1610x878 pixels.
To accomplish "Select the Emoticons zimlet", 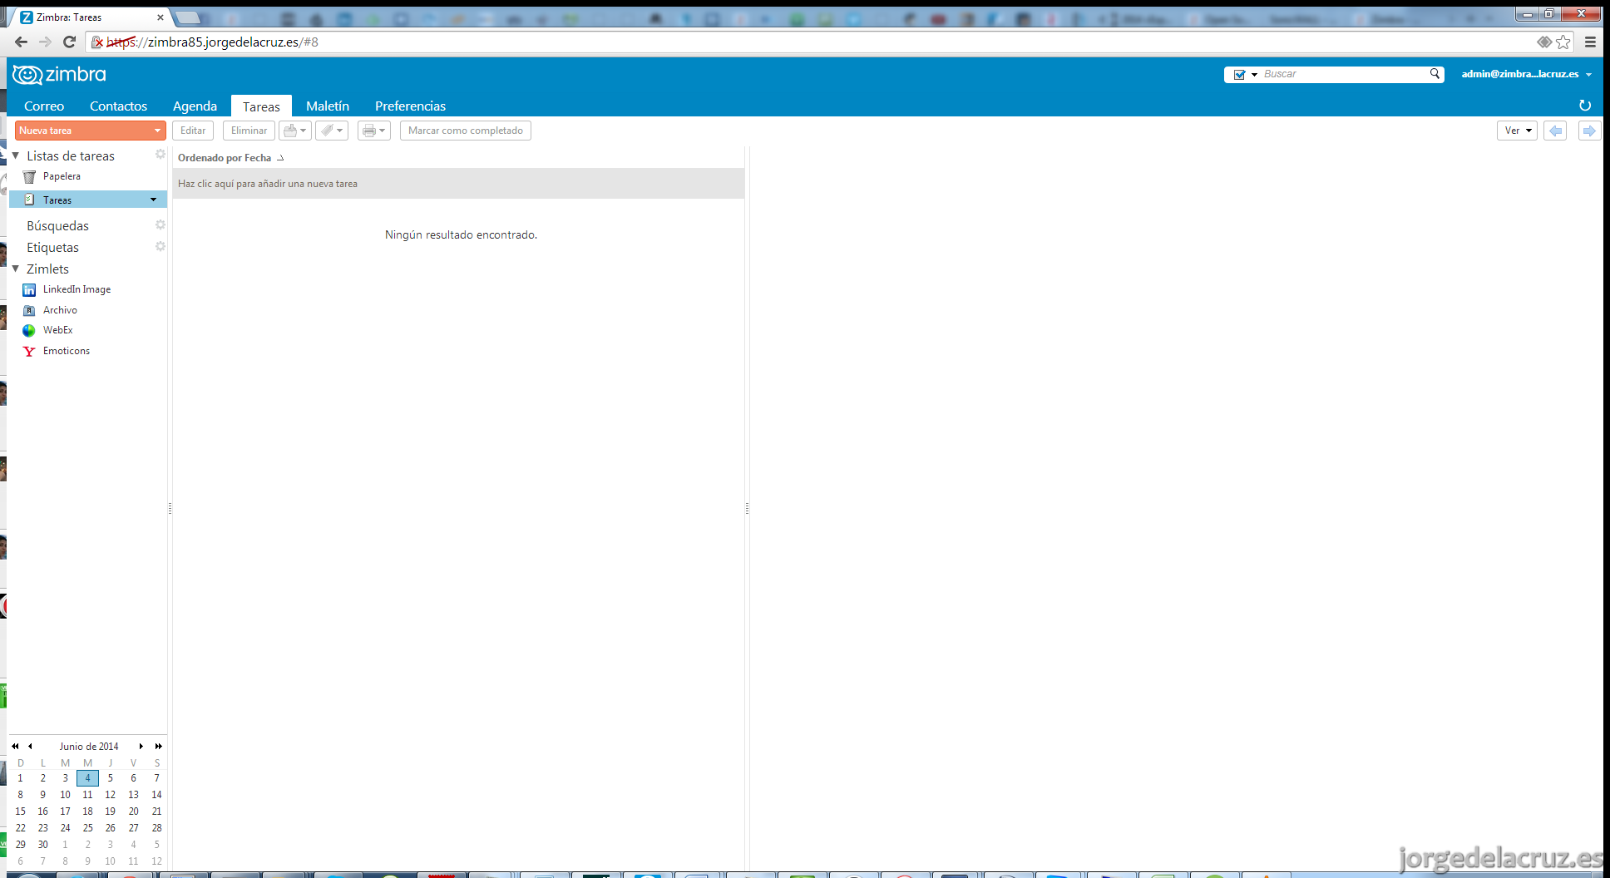I will [67, 351].
